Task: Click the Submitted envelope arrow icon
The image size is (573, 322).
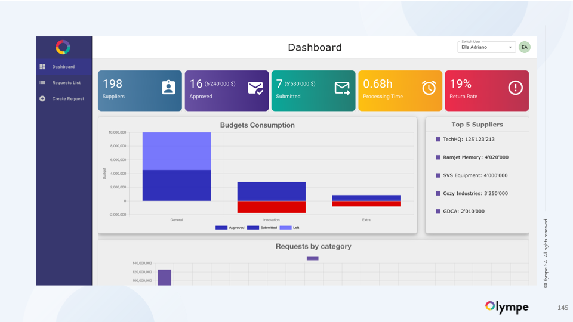Action: tap(342, 88)
